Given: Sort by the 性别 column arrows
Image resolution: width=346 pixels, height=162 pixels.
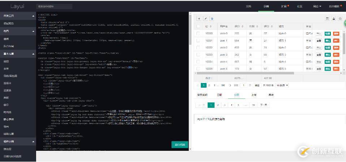Looking at the screenshot, I should pos(257,26).
